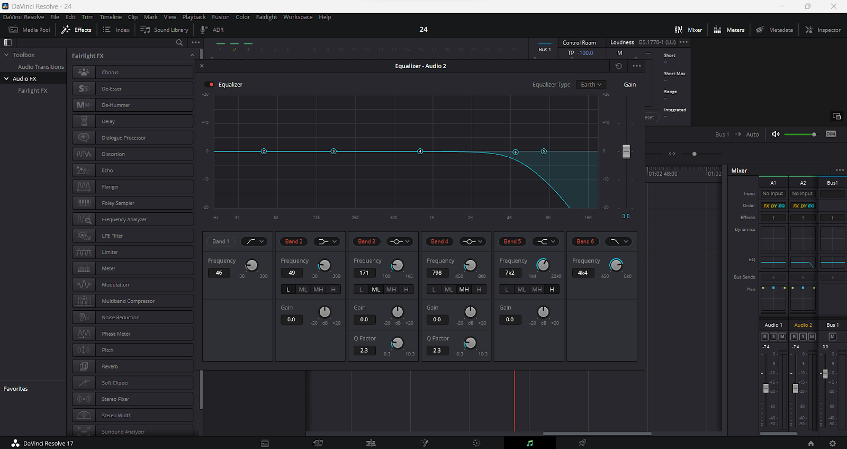This screenshot has height=449, width=847.
Task: Open the Metadata panel
Action: click(x=774, y=30)
